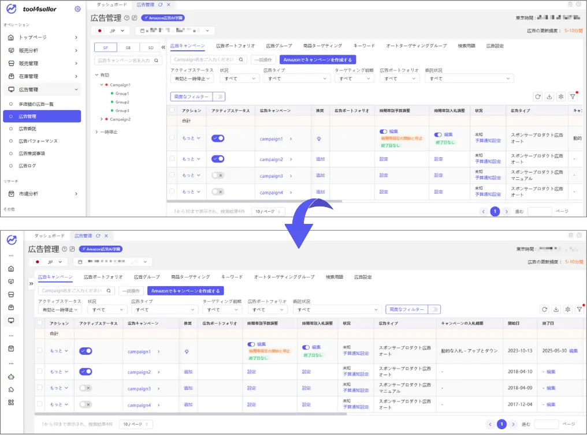Enable campaign3 status switch in top table

(x=218, y=175)
